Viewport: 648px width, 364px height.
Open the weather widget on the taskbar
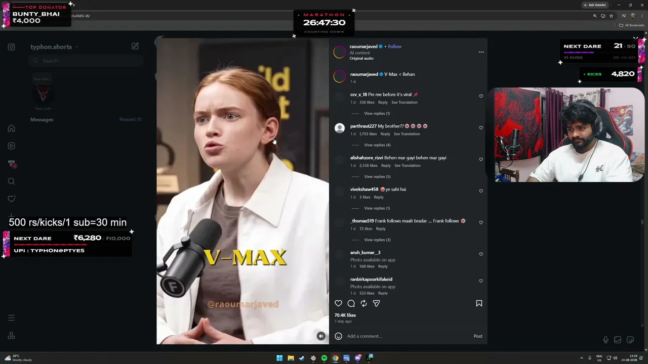(x=19, y=358)
